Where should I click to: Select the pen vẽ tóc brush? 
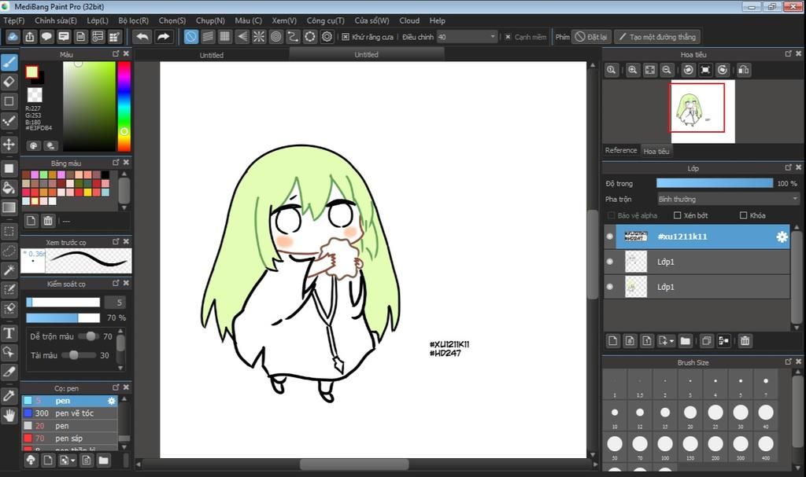tap(69, 413)
